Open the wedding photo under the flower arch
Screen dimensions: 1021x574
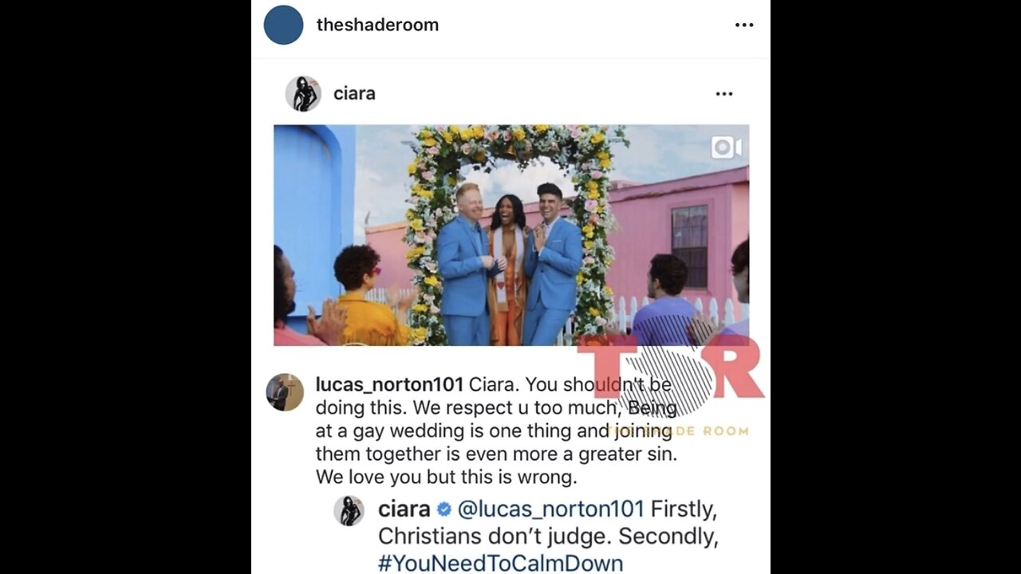[x=511, y=235]
